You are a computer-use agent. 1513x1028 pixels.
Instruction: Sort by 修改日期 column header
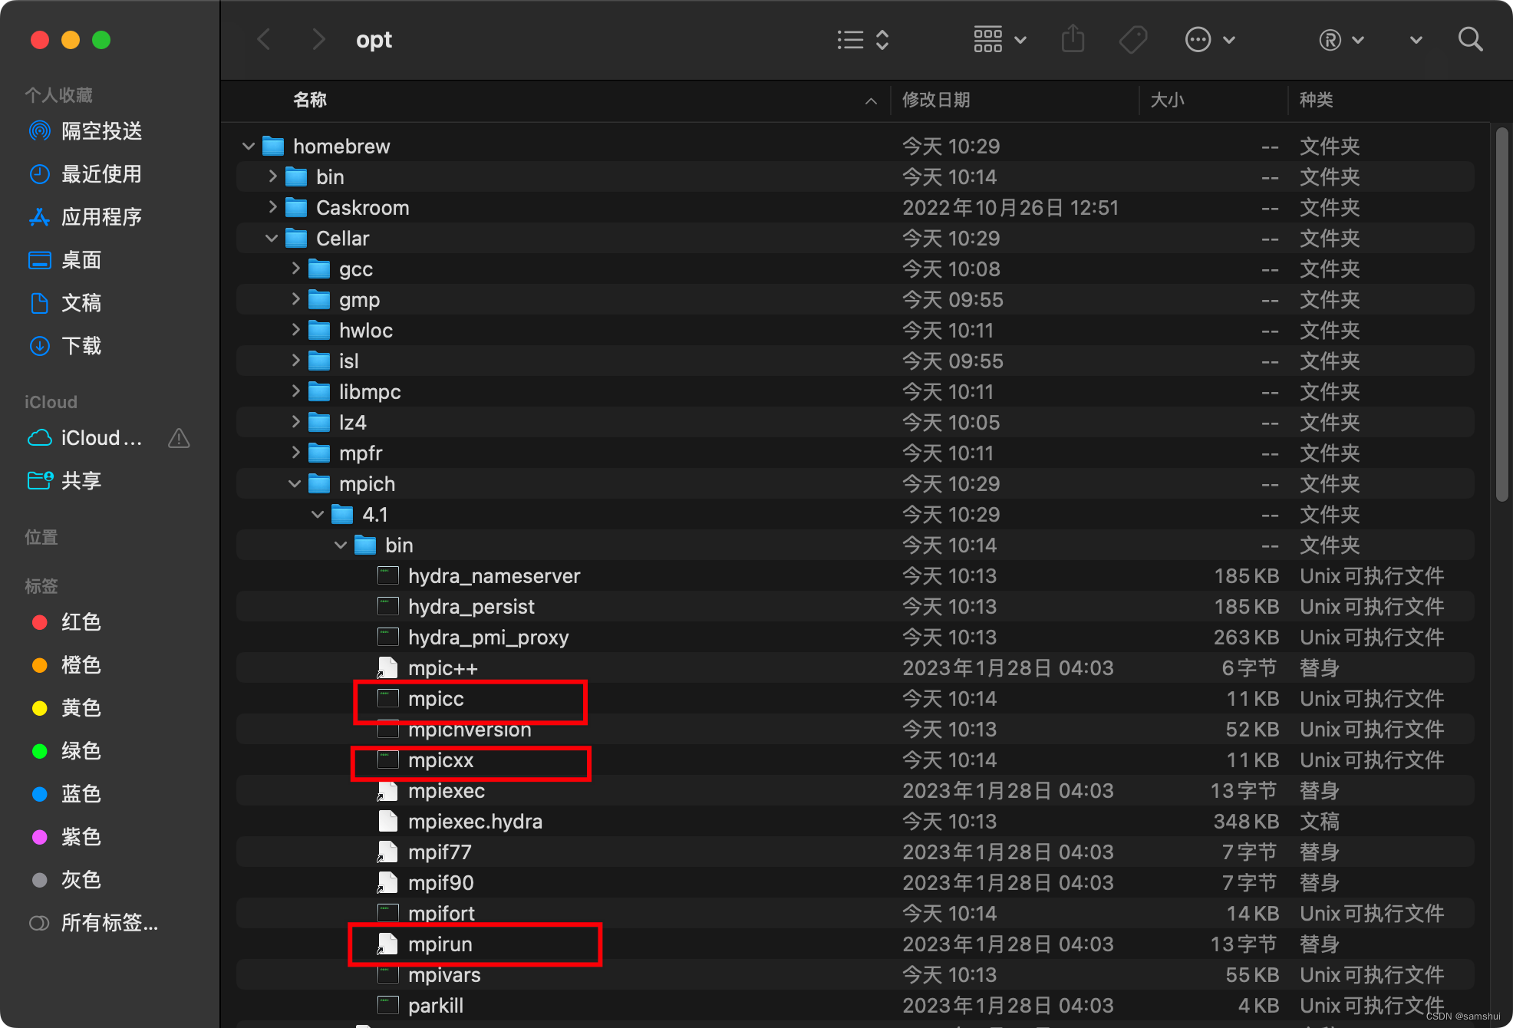(x=935, y=100)
